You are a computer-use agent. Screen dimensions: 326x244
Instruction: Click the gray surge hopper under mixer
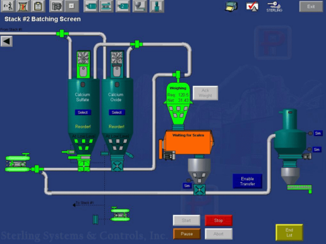[x=199, y=171]
